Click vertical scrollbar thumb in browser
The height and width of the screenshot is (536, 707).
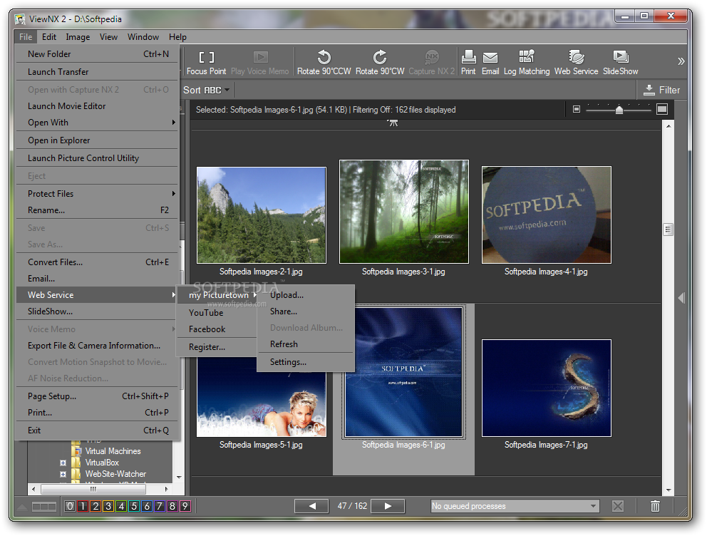pyautogui.click(x=669, y=230)
